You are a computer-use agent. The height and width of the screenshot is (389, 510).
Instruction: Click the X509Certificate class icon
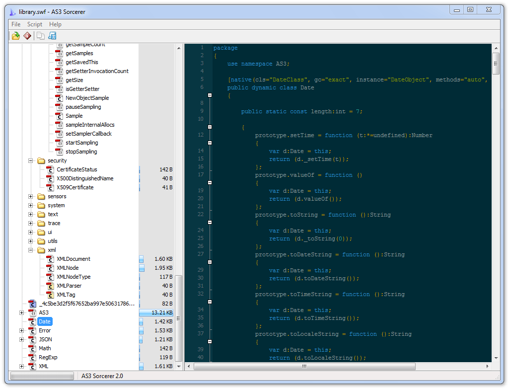[x=50, y=187]
